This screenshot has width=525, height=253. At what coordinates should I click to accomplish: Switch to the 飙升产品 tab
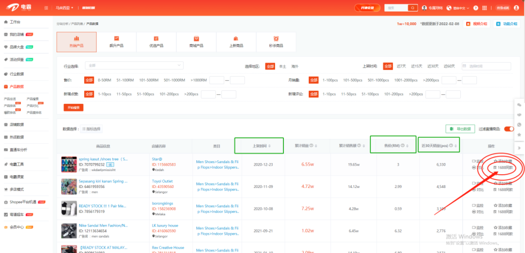[116, 42]
